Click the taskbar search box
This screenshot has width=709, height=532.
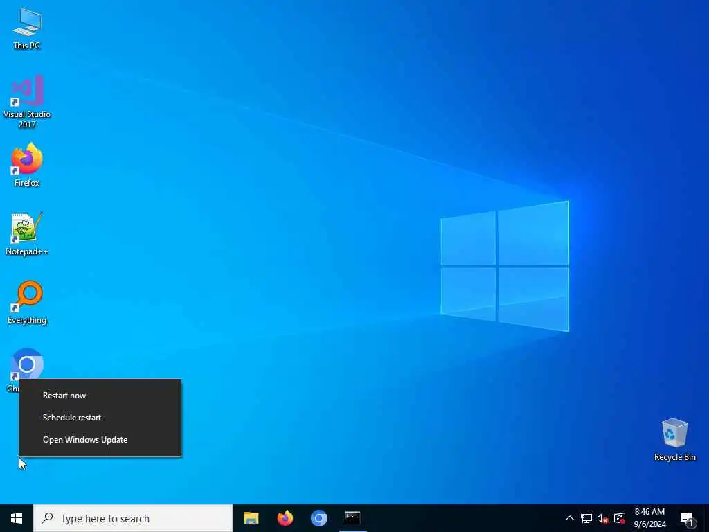[133, 518]
